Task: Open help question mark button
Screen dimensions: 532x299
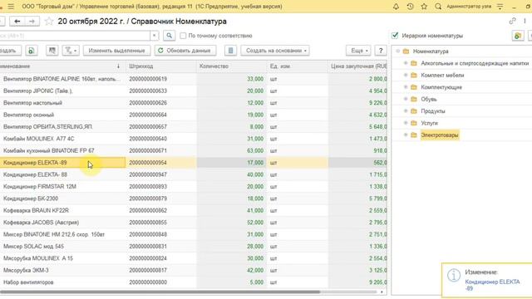Action: coord(381,51)
